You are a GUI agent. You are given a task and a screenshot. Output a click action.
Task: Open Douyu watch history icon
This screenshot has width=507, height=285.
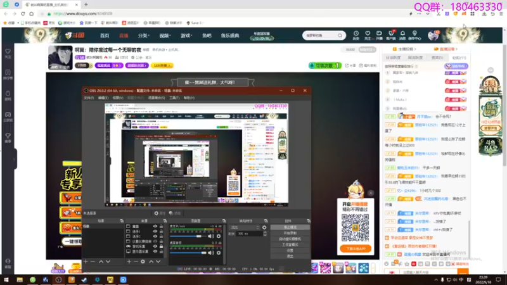pyautogui.click(x=356, y=35)
